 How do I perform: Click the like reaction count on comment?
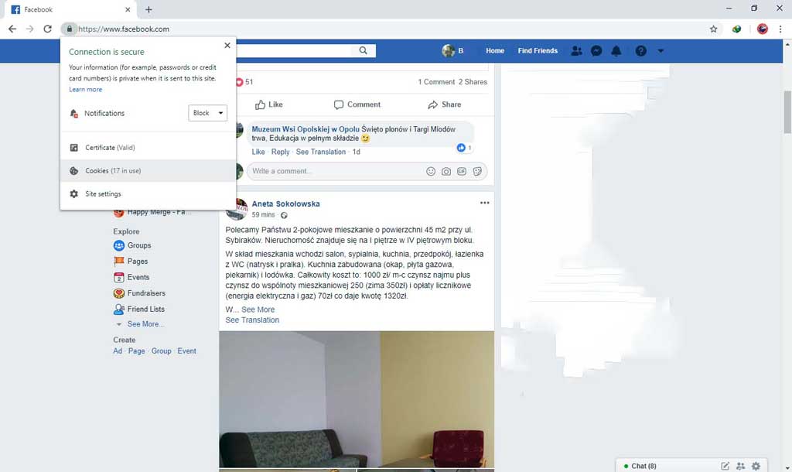(x=464, y=148)
